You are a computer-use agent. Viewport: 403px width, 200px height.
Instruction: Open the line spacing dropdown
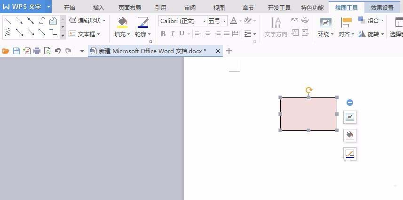[254, 34]
